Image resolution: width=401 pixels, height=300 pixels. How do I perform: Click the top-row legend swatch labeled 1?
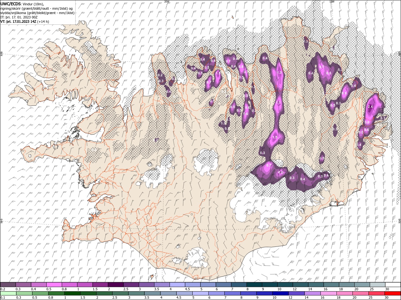tap(85, 285)
